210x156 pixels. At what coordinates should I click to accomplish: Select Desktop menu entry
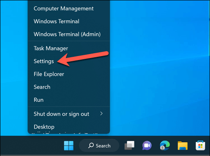[x=69, y=127]
